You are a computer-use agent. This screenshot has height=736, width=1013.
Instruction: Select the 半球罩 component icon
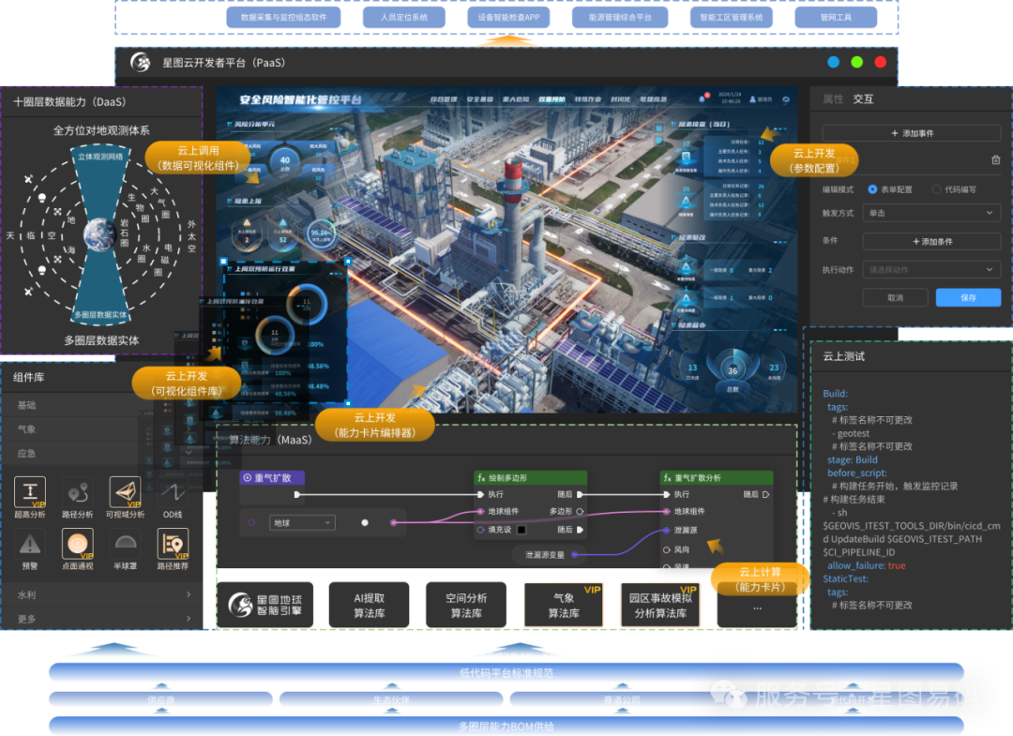click(x=125, y=544)
